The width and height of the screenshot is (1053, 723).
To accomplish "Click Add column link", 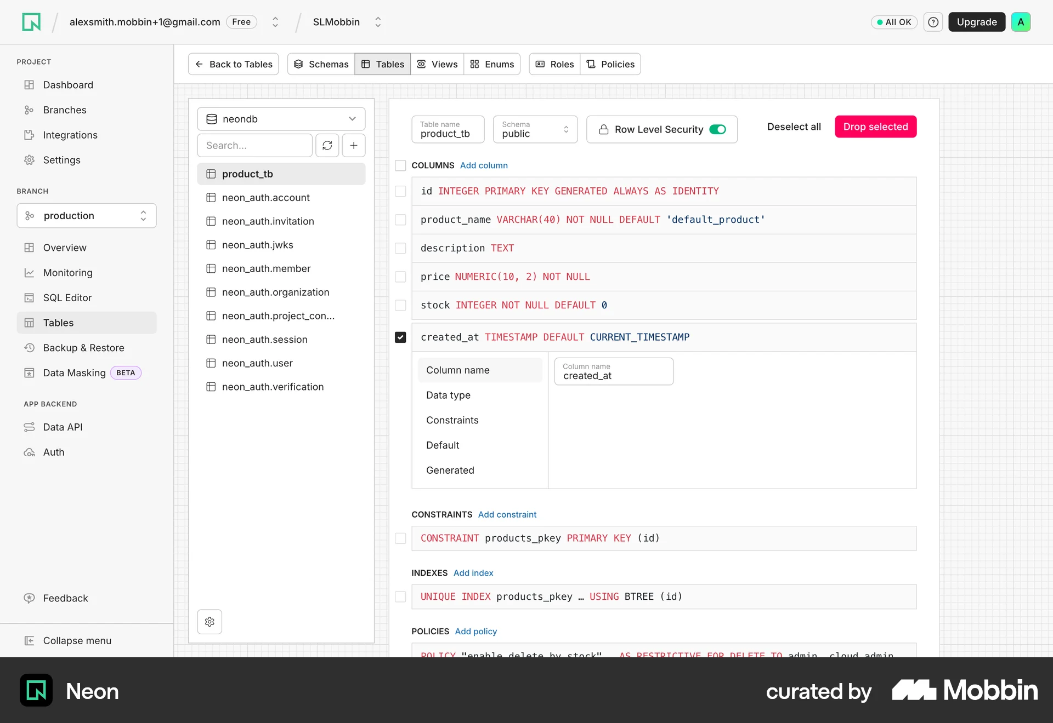I will (x=484, y=165).
